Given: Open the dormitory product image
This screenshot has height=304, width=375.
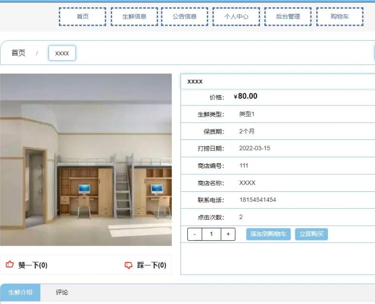Looking at the screenshot, I should pyautogui.click(x=86, y=160).
